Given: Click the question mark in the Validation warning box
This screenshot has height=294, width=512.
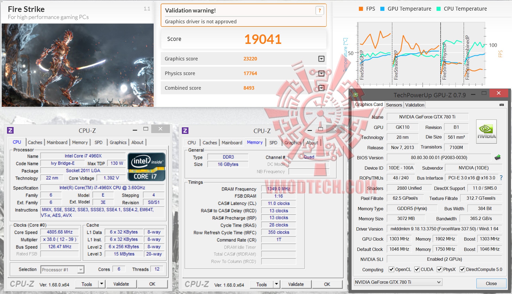Looking at the screenshot, I should 320,11.
